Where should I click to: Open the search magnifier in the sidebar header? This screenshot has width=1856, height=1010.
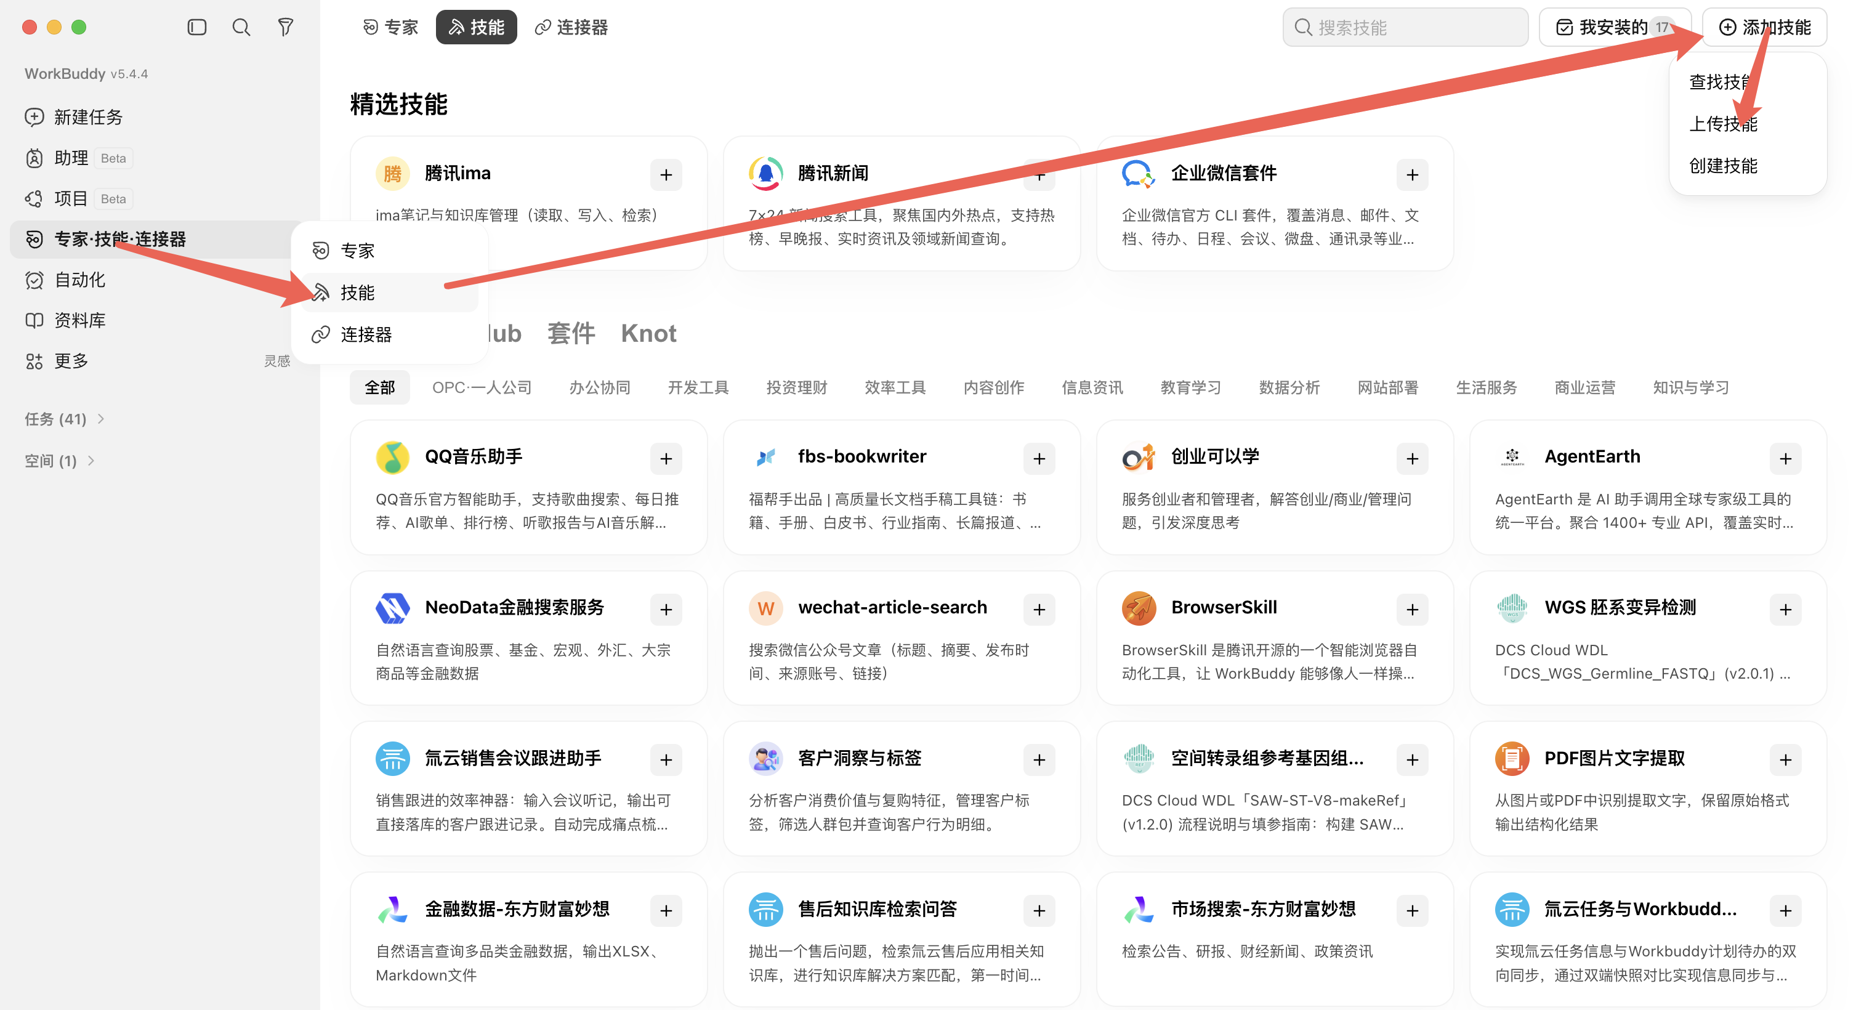tap(241, 27)
